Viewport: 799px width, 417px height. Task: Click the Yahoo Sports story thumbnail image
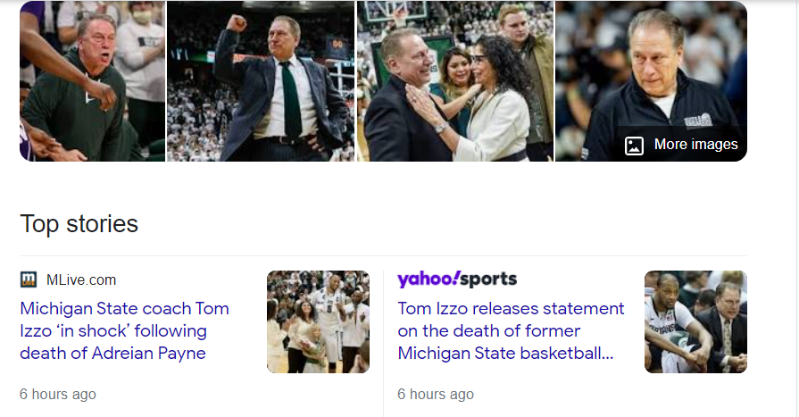pyautogui.click(x=695, y=321)
